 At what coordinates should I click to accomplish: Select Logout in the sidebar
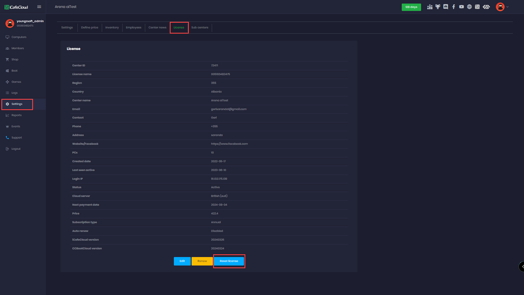16,149
